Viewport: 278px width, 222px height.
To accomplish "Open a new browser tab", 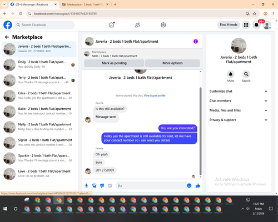I will coord(115,4).
